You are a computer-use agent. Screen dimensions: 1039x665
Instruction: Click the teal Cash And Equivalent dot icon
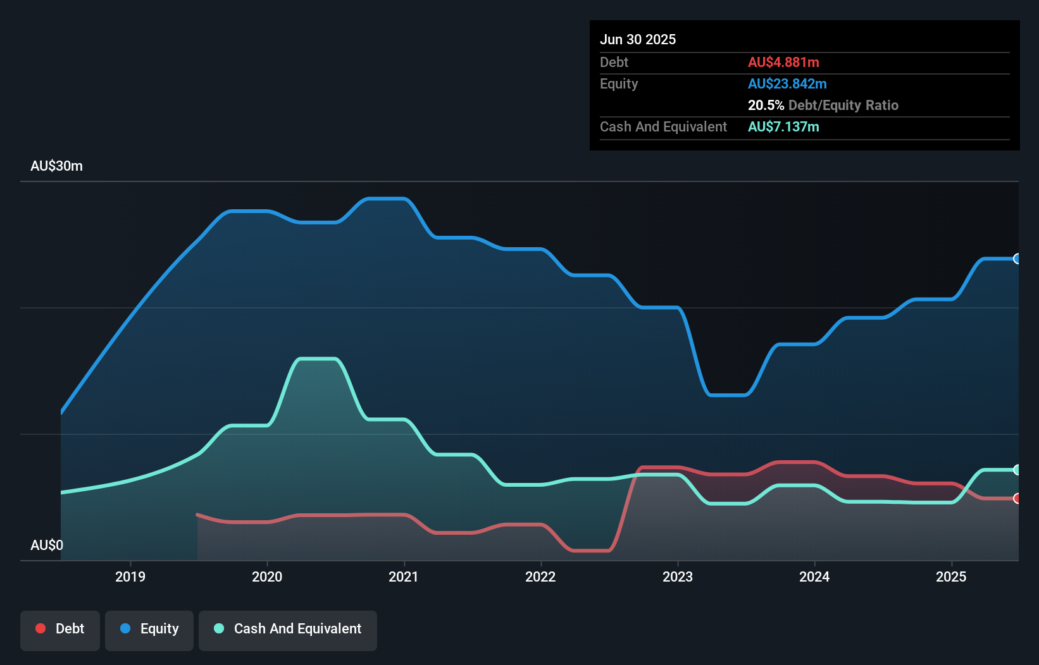click(218, 628)
